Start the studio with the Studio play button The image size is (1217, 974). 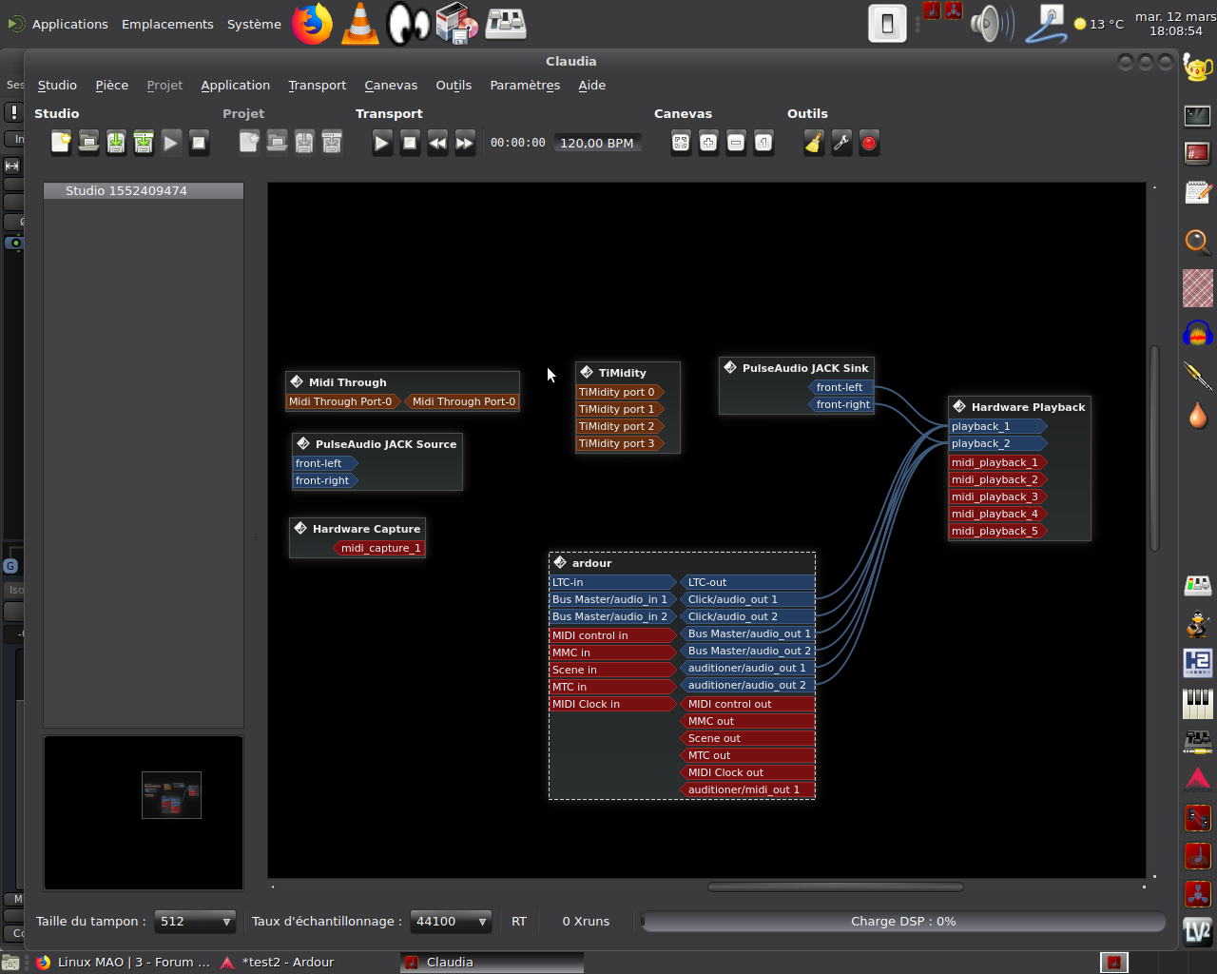(x=171, y=143)
